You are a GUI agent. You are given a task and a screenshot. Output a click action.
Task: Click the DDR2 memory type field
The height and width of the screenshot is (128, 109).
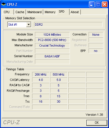click(x=68, y=25)
